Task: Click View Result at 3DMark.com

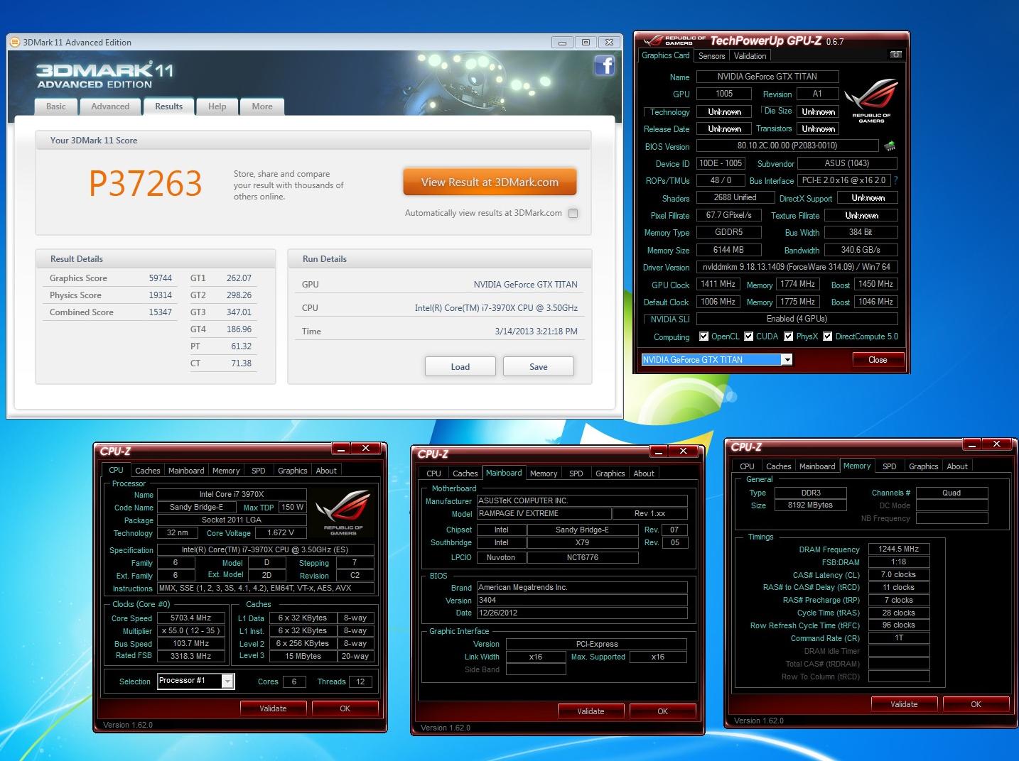Action: (490, 182)
